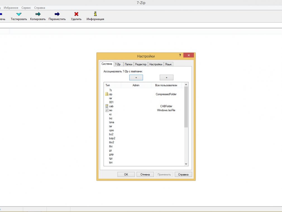Click the Delete (Удалить) red X icon
282x212 pixels.
pyautogui.click(x=76, y=14)
